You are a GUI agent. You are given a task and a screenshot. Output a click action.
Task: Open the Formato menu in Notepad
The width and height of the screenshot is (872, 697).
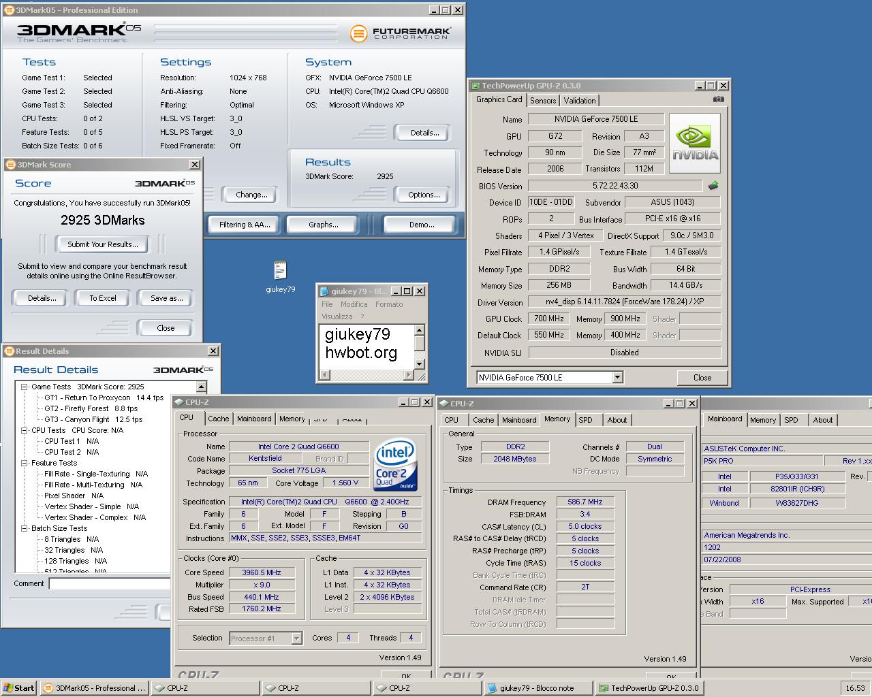coord(389,304)
